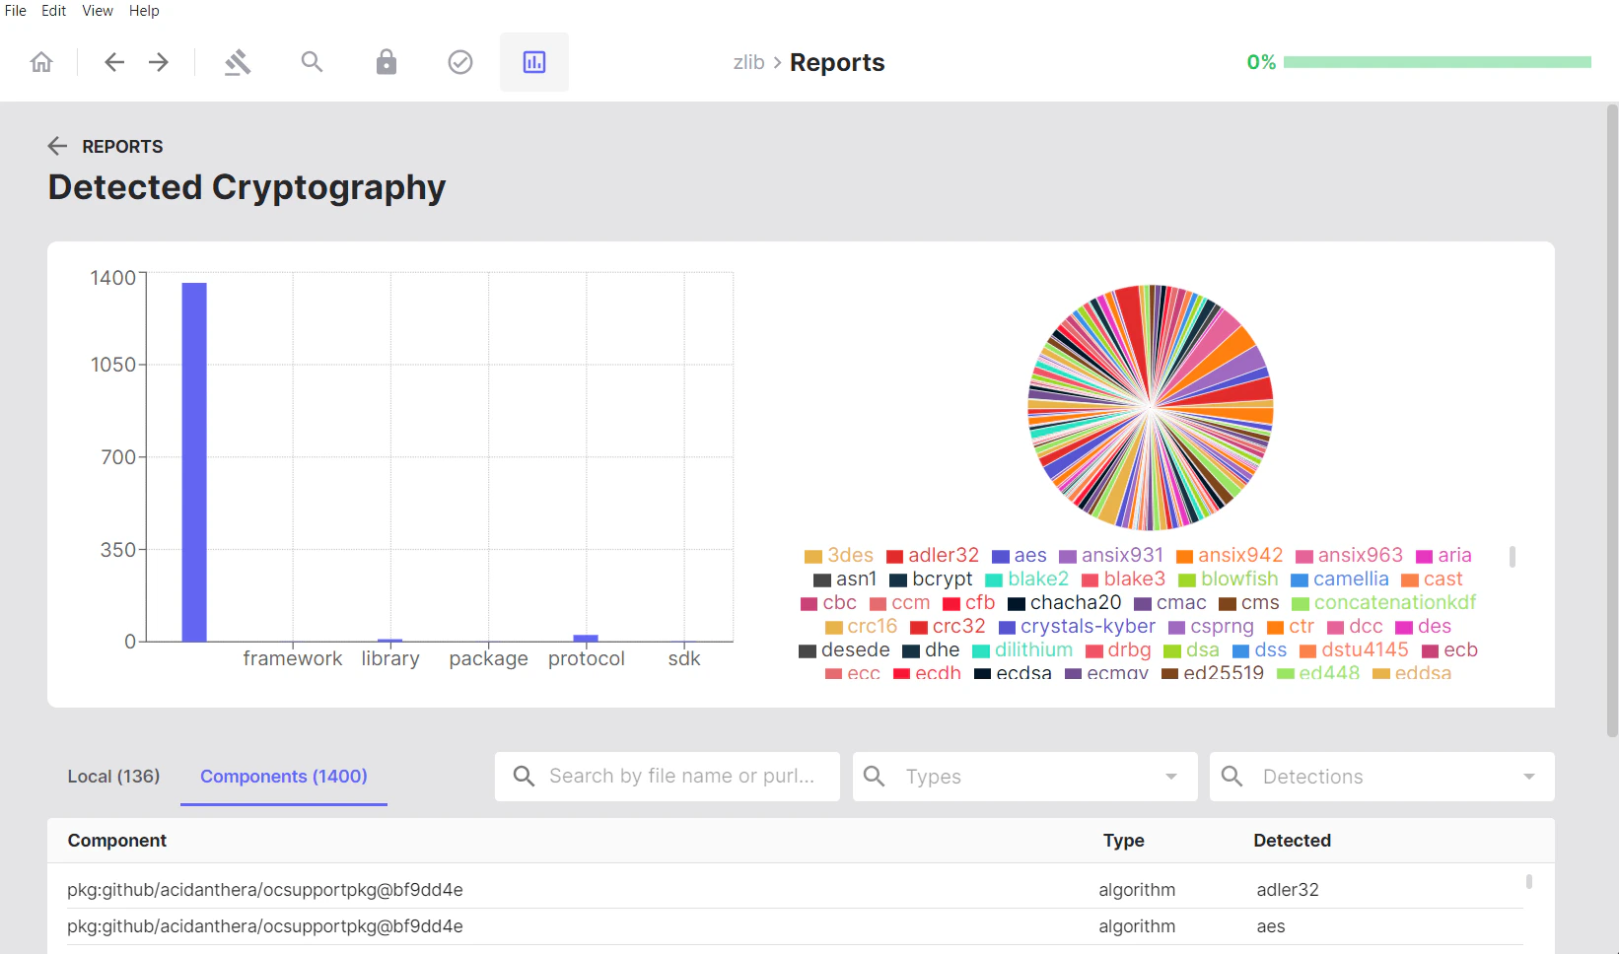Click the components table scrollbar
The width and height of the screenshot is (1619, 954).
1529,881
